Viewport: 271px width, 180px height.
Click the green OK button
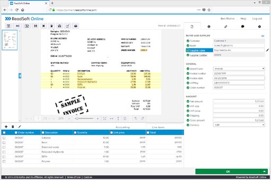tap(228, 172)
